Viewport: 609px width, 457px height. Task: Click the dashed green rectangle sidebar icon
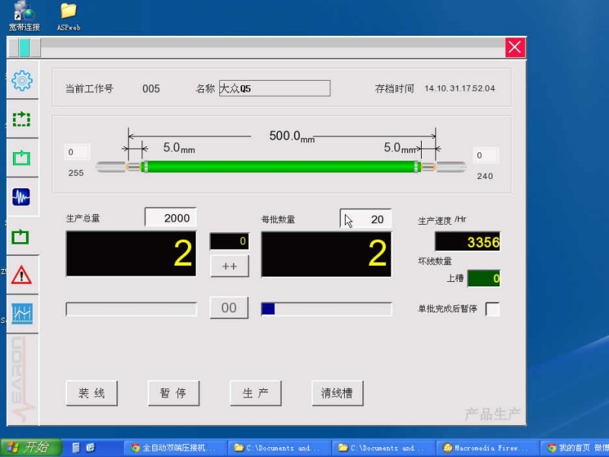coord(22,120)
